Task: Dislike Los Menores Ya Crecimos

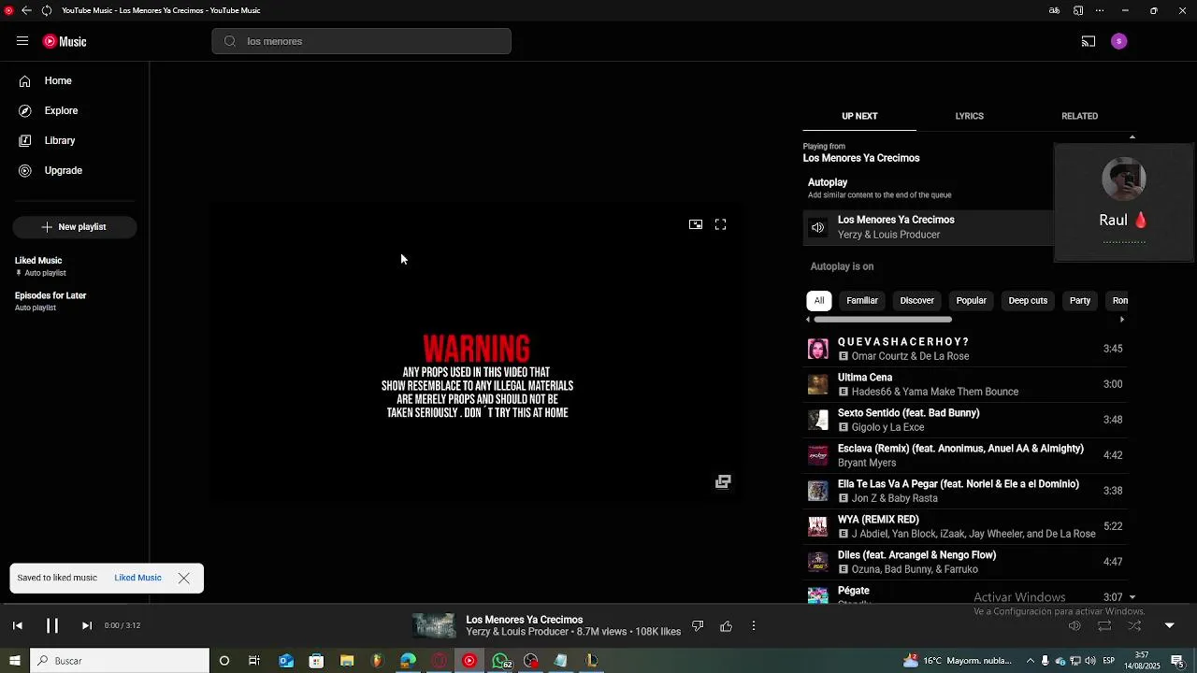Action: pyautogui.click(x=698, y=626)
